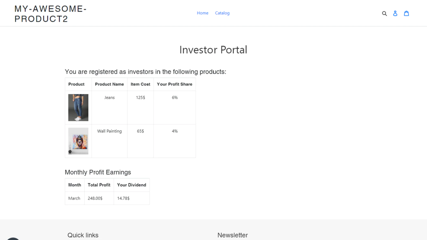Click the dark chat bubble at bottom-left

pos(13,238)
